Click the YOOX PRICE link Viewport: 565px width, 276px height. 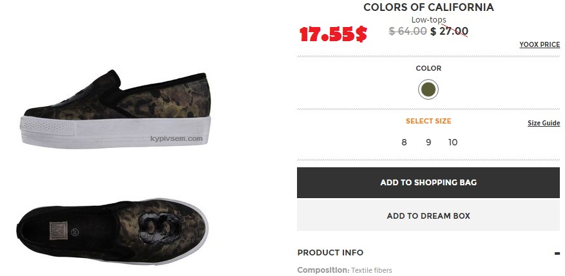[x=539, y=44]
